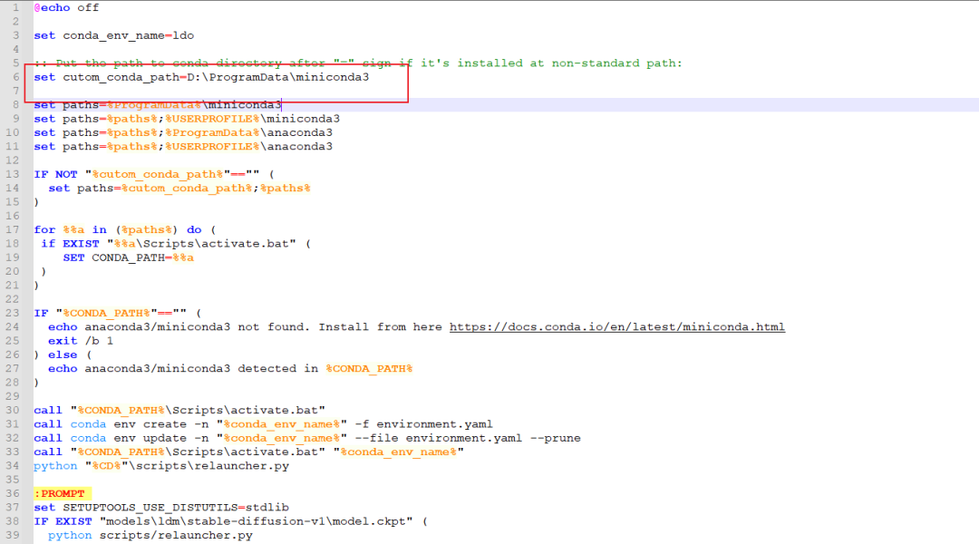This screenshot has width=979, height=544.
Task: Click 'set conda_env_name=ldo' on line 3
Action: point(113,35)
